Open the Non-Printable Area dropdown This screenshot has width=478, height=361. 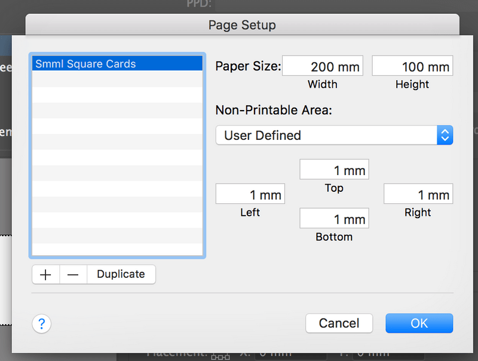coord(334,135)
